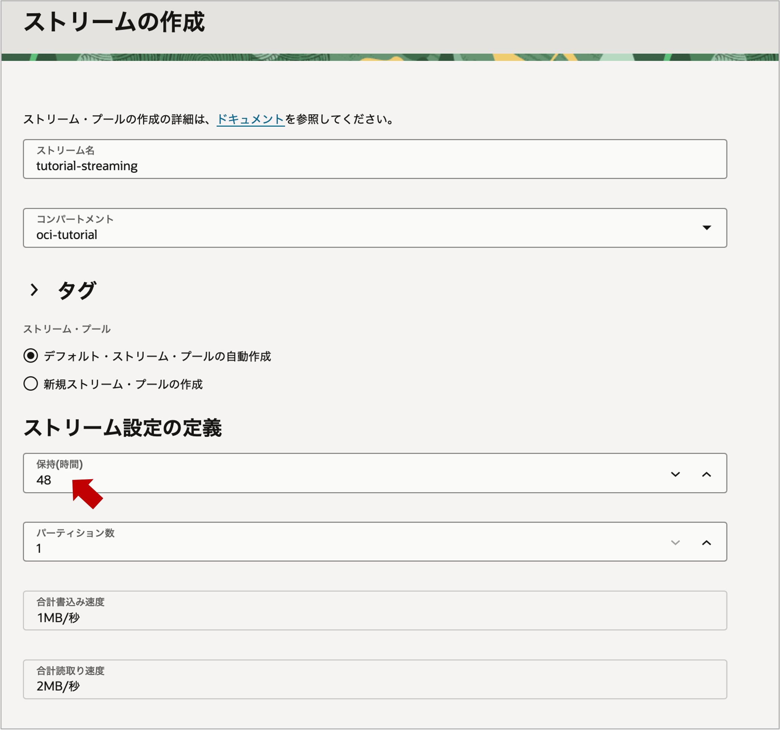Click the ストリーム設定の定義 section heading

coord(122,427)
